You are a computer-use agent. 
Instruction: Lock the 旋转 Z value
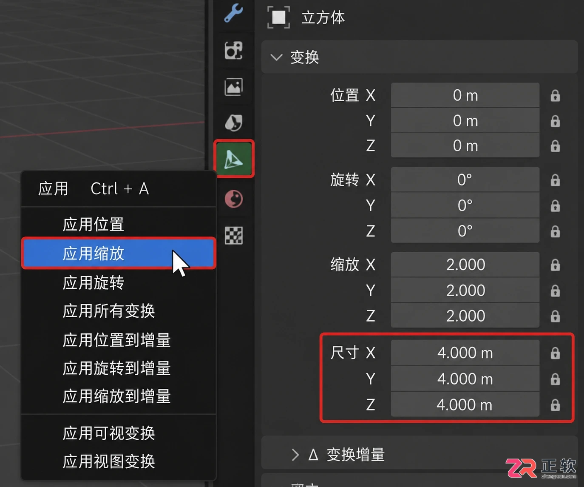click(x=555, y=231)
